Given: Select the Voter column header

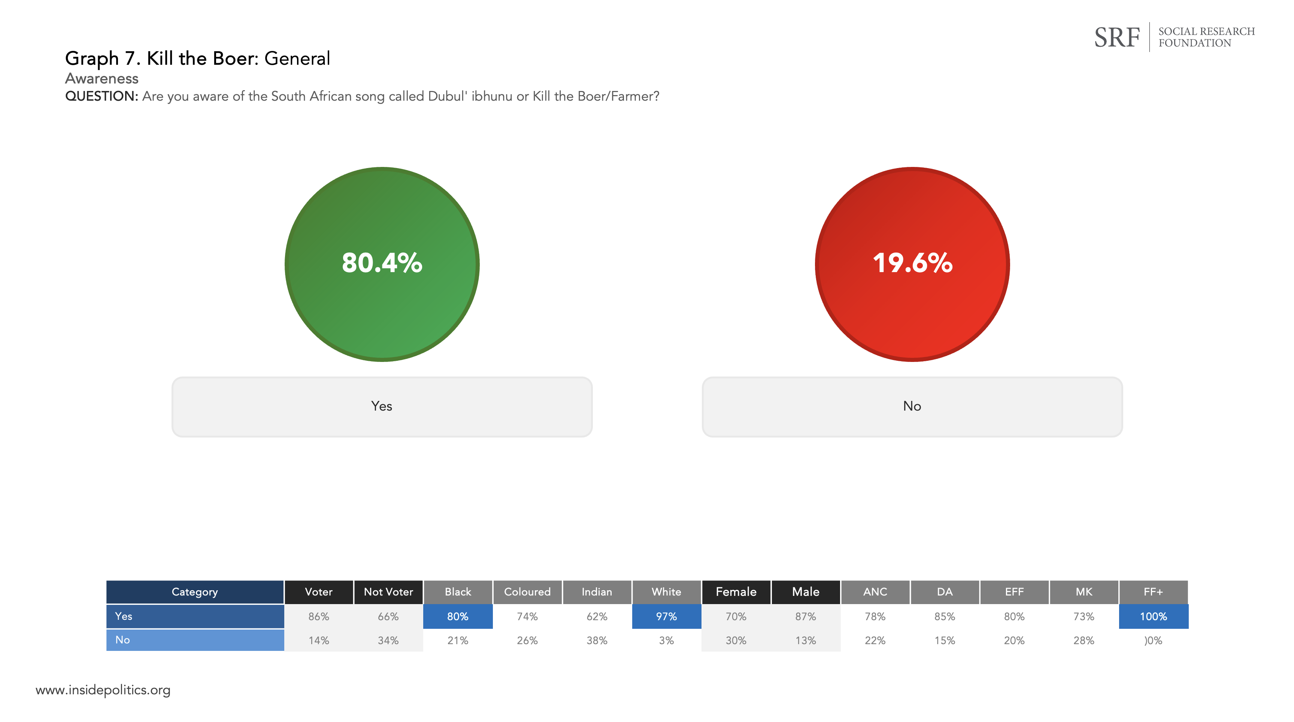Looking at the screenshot, I should point(318,592).
